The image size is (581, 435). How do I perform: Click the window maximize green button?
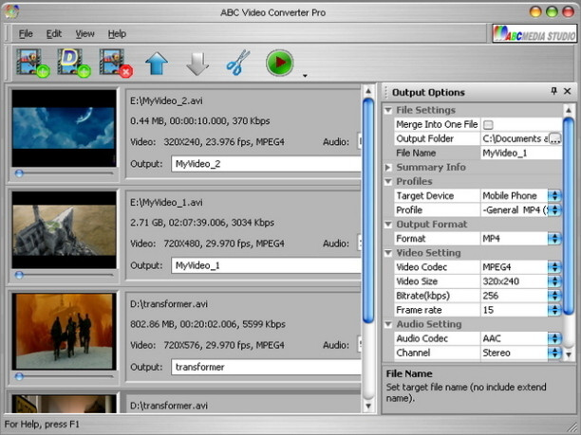[552, 11]
